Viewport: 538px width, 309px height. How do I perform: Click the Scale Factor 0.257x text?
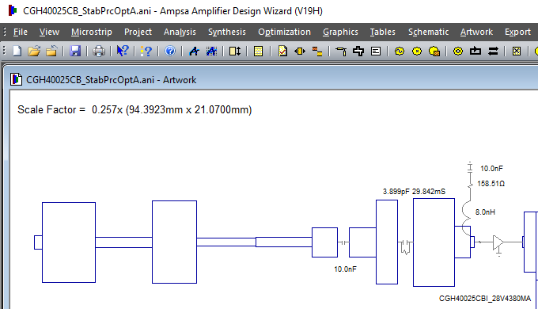click(x=134, y=109)
